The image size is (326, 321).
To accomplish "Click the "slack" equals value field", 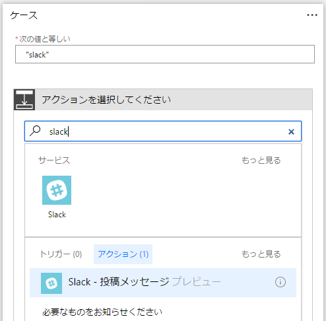I will [165, 54].
